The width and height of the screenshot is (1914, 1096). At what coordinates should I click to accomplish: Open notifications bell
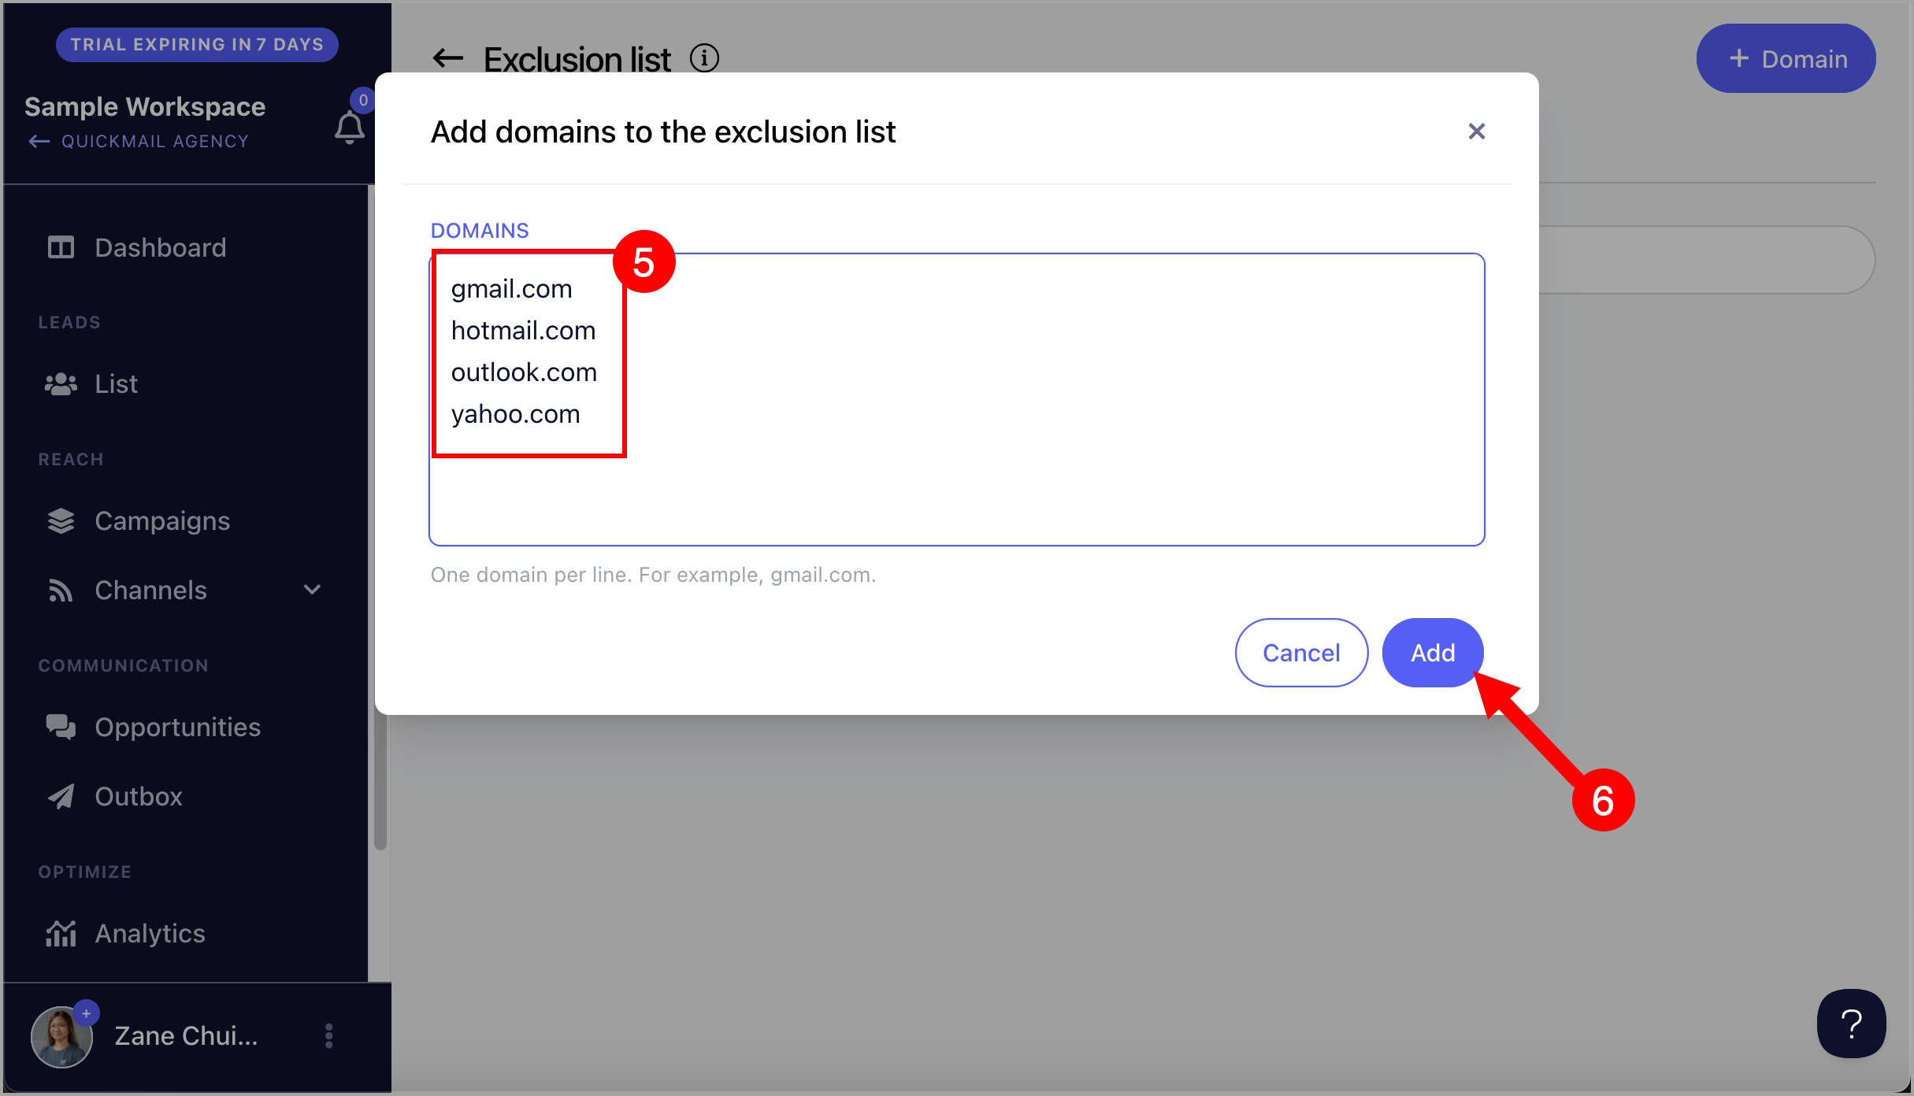coord(350,128)
